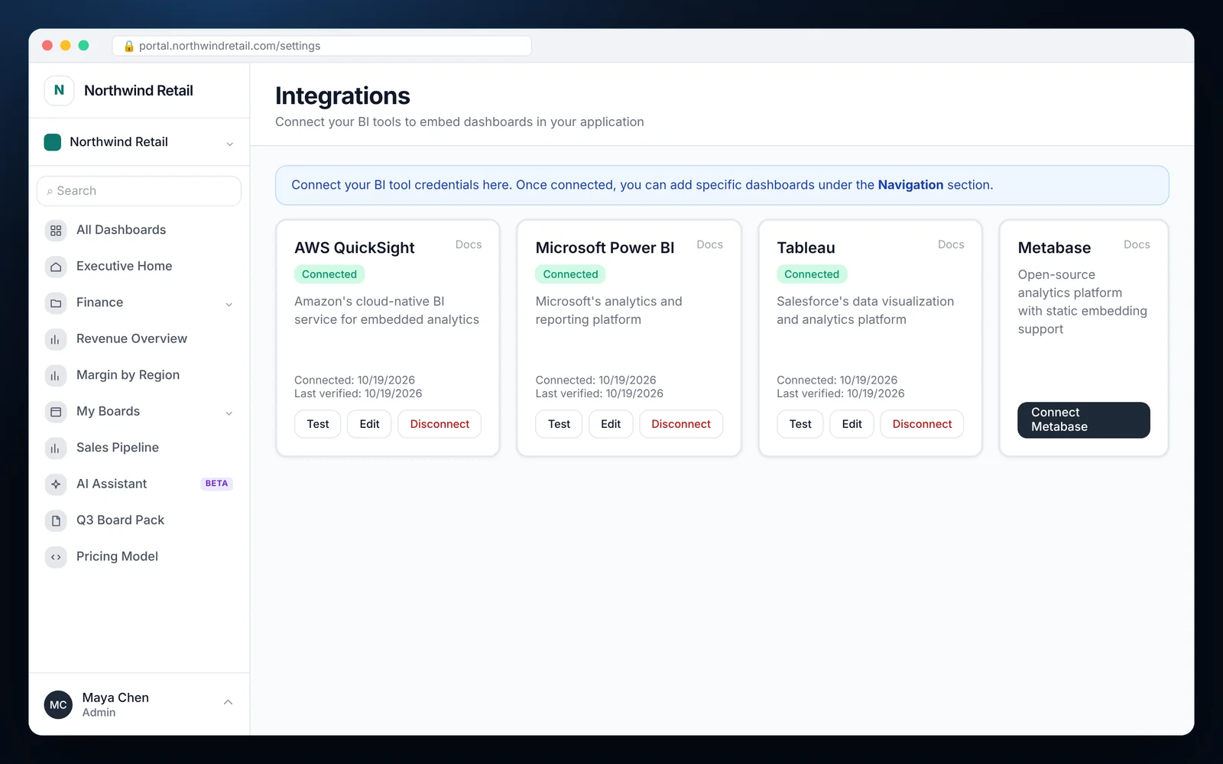Click the Maya Chen MC avatar
The image size is (1223, 764).
(x=59, y=705)
